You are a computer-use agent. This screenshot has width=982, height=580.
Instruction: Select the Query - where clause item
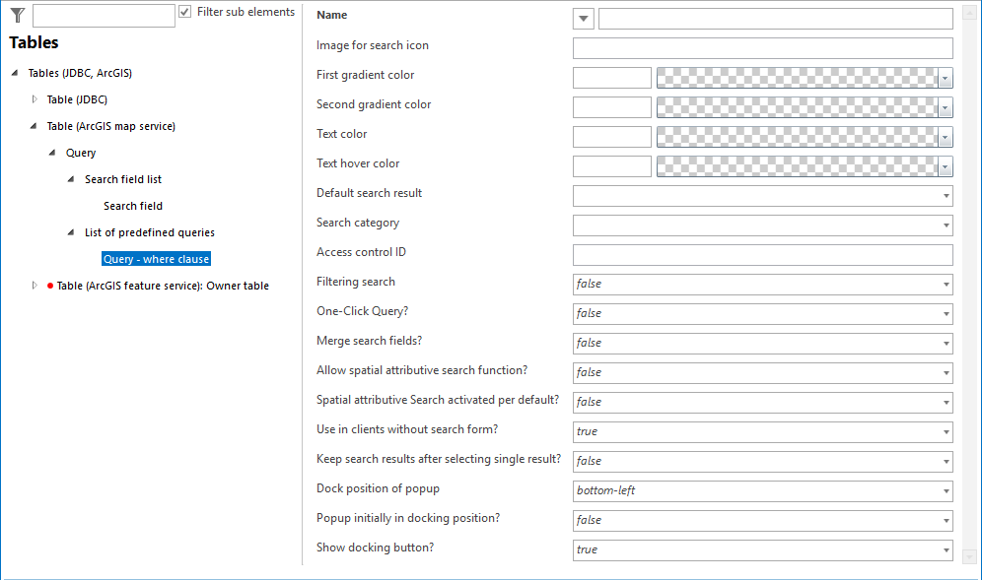pos(156,258)
